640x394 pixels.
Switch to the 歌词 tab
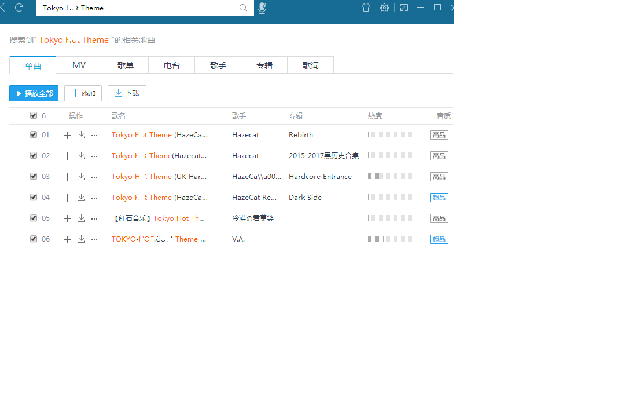tap(311, 65)
